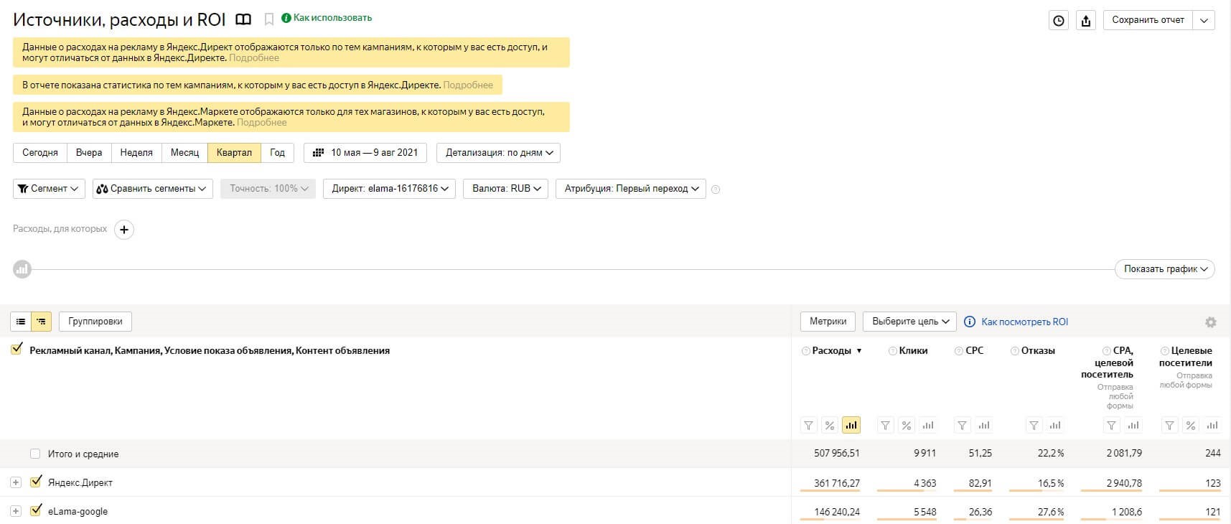Open Директ: elama-16176816 dropdown
The width and height of the screenshot is (1231, 524).
click(x=389, y=189)
